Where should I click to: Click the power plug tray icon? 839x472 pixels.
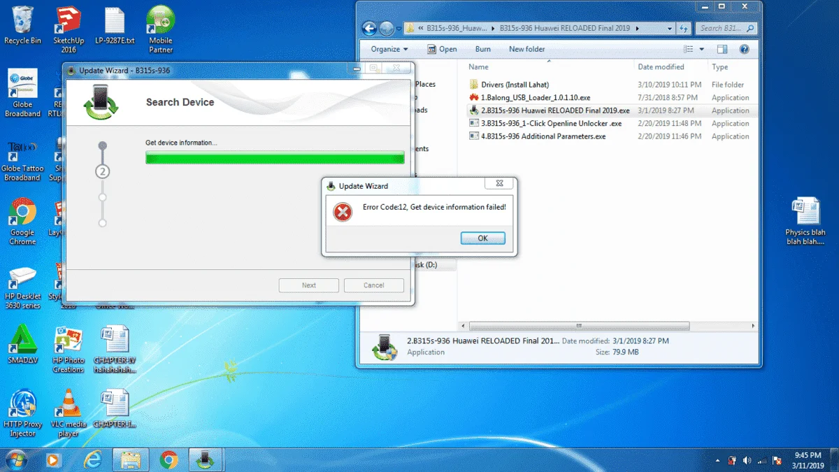[731, 460]
